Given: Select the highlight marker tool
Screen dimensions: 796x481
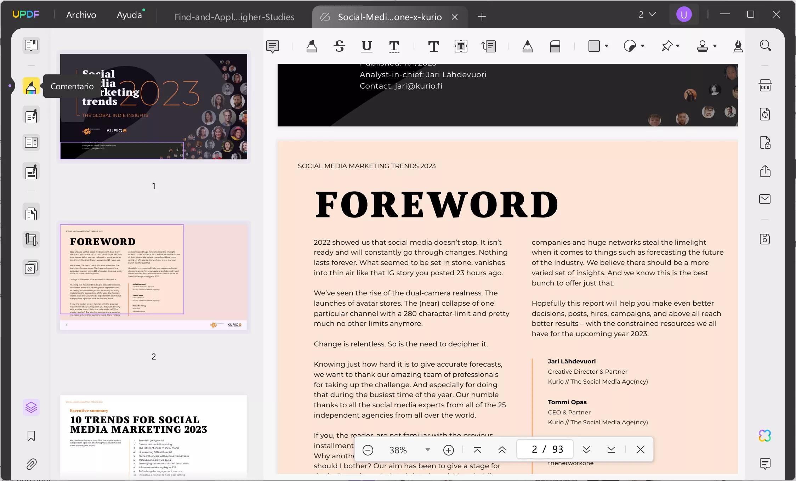Looking at the screenshot, I should coord(312,46).
